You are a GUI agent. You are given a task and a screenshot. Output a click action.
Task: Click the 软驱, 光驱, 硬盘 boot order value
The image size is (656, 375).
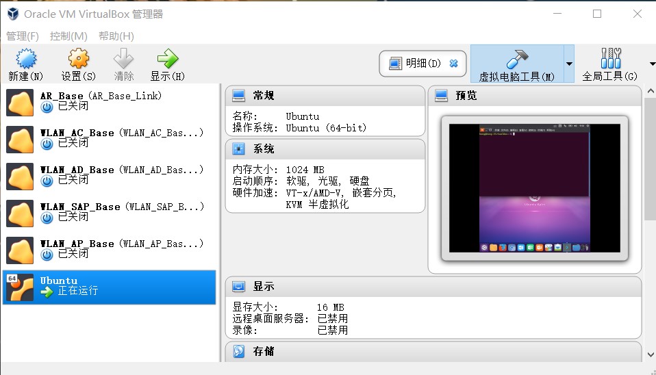(x=327, y=181)
